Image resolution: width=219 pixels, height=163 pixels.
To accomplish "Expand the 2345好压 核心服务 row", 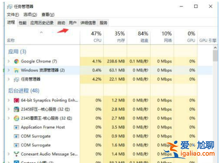I will 9,109.
